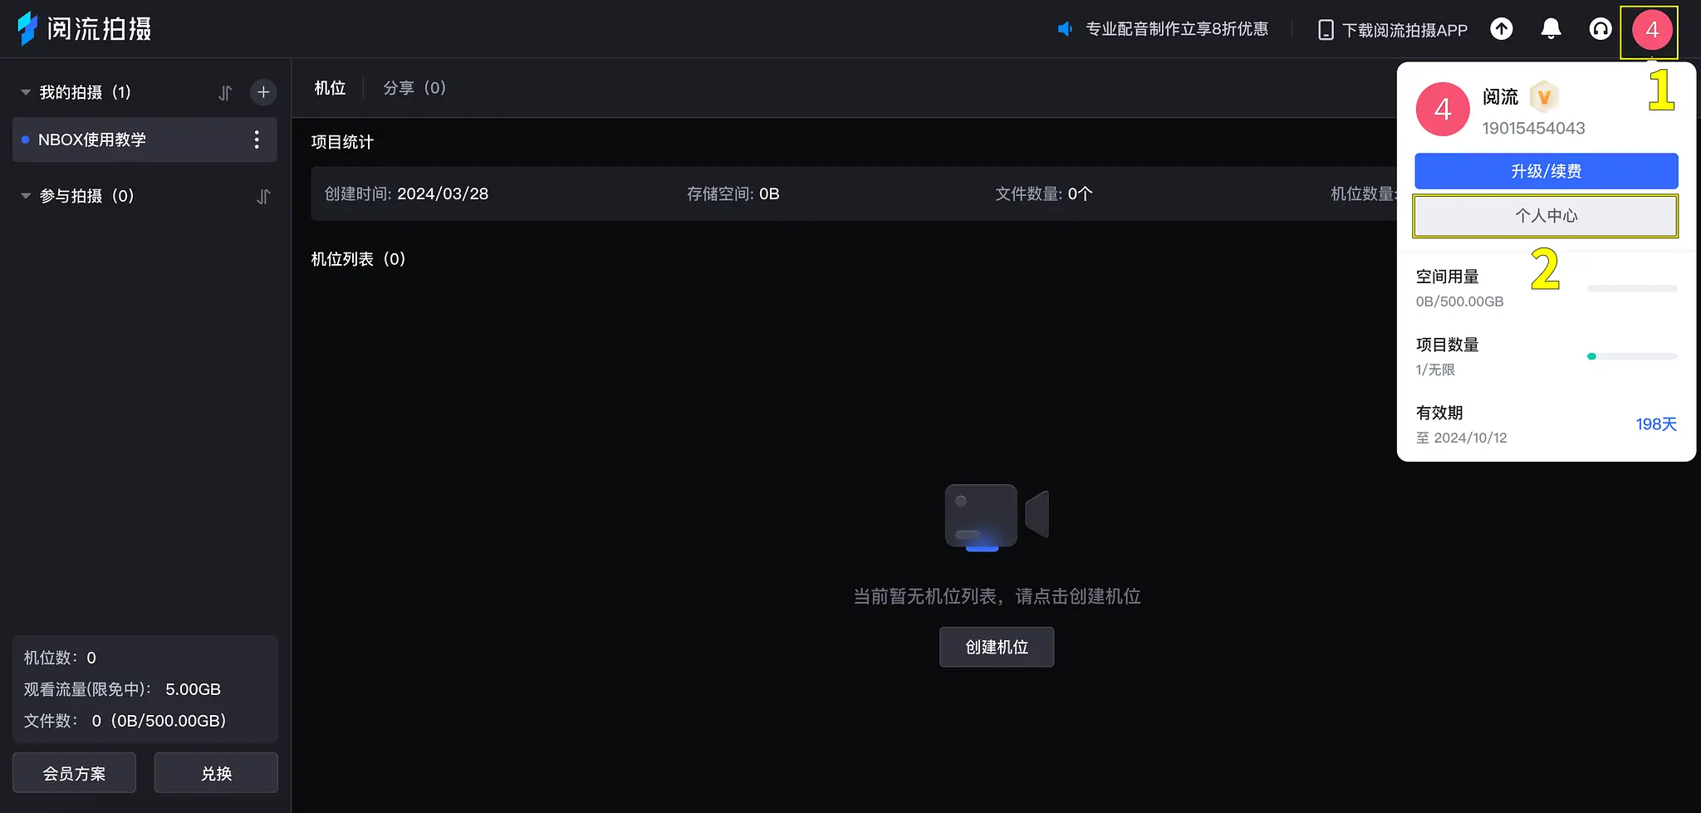Viewport: 1701px width, 813px height.
Task: Click the 当前暂无机位列表 message
Action: point(997,596)
